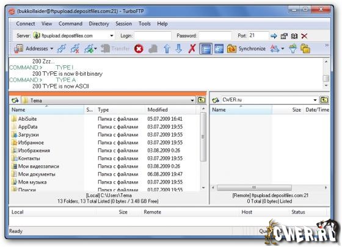This screenshot has width=342, height=247.
Task: Click the greyed Transfer toolbar icon
Action: pyautogui.click(x=105, y=49)
